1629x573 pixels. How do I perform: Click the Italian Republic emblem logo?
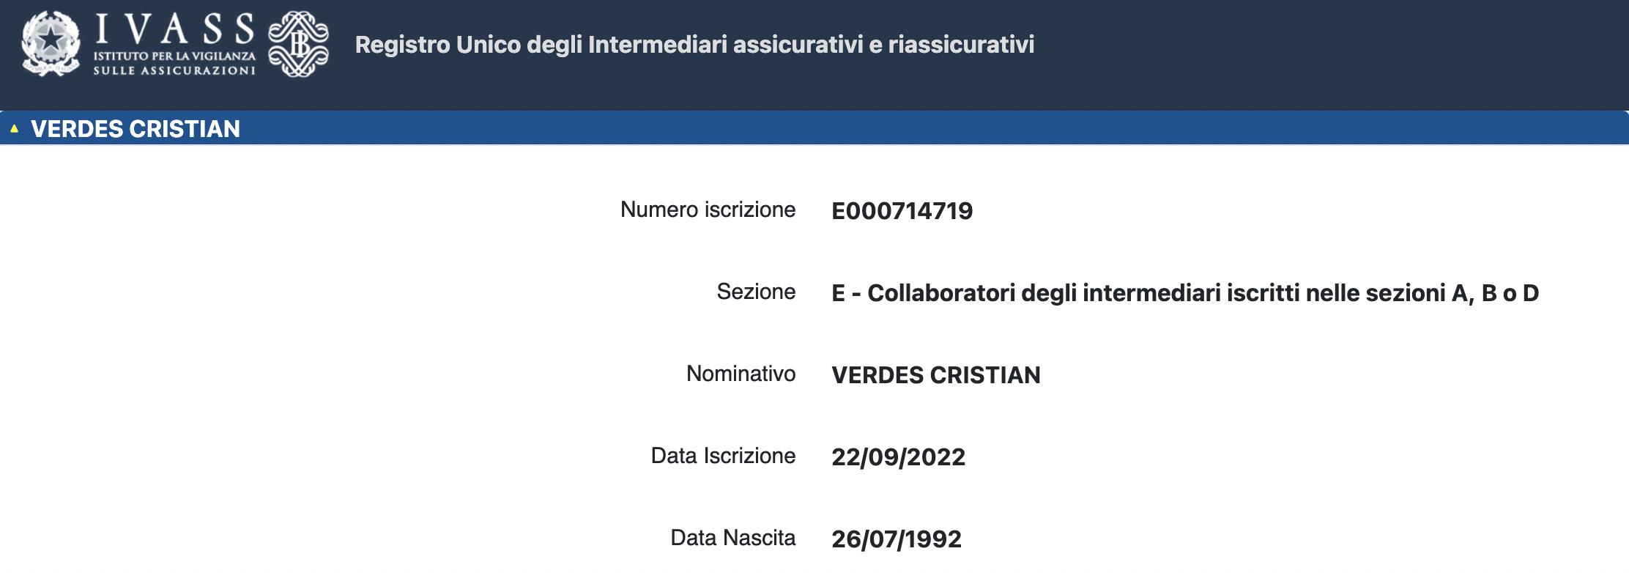click(x=51, y=43)
